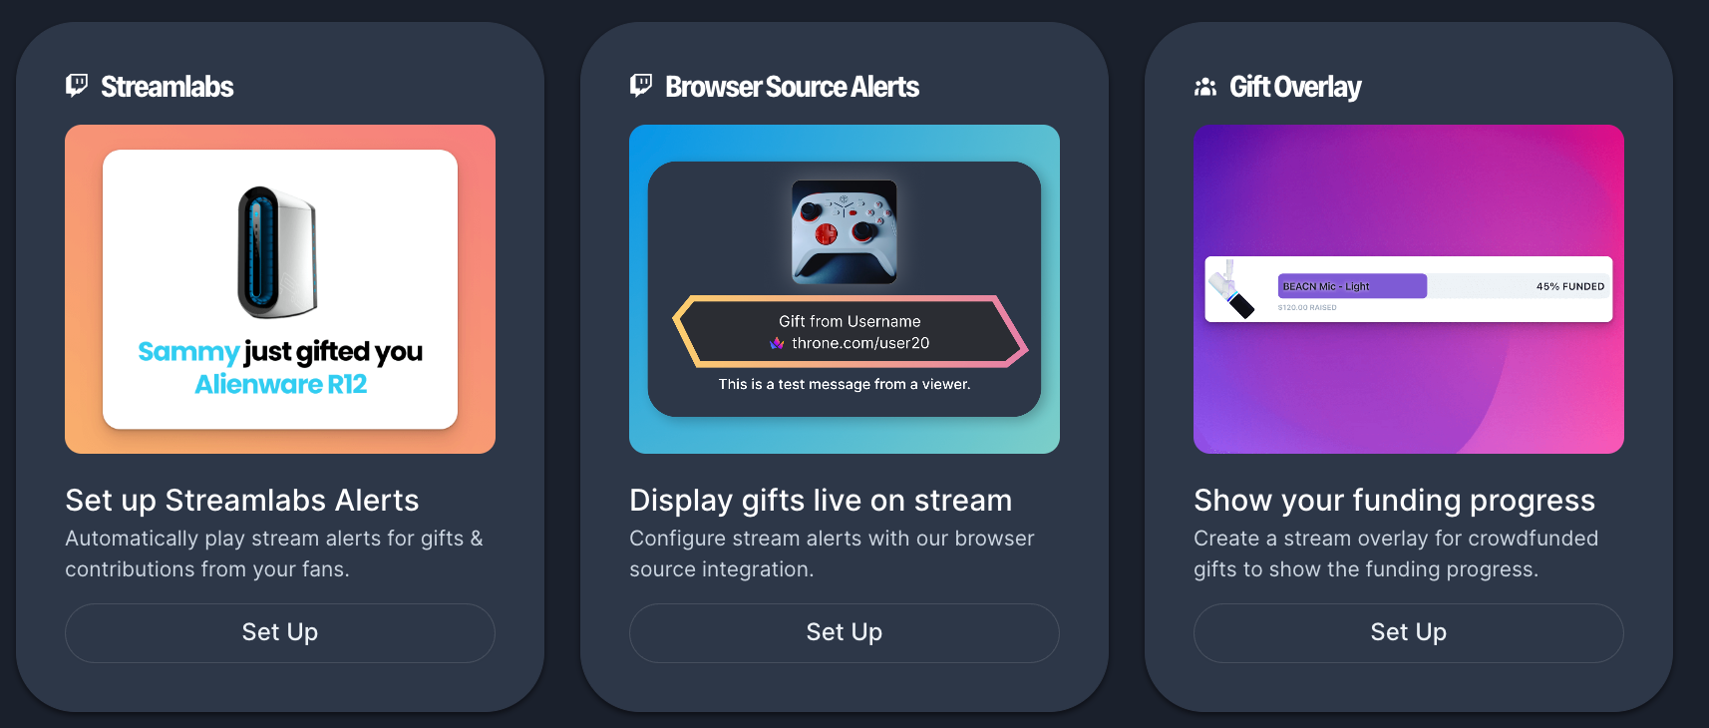Click the people icon beside Gift Overlay

pyautogui.click(x=1205, y=87)
